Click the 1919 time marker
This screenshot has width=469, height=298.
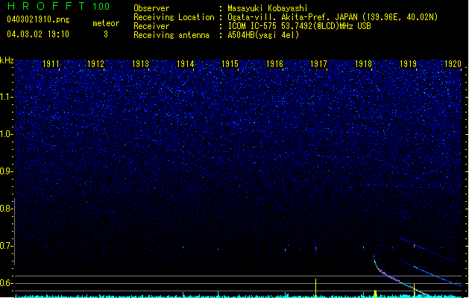(409, 64)
